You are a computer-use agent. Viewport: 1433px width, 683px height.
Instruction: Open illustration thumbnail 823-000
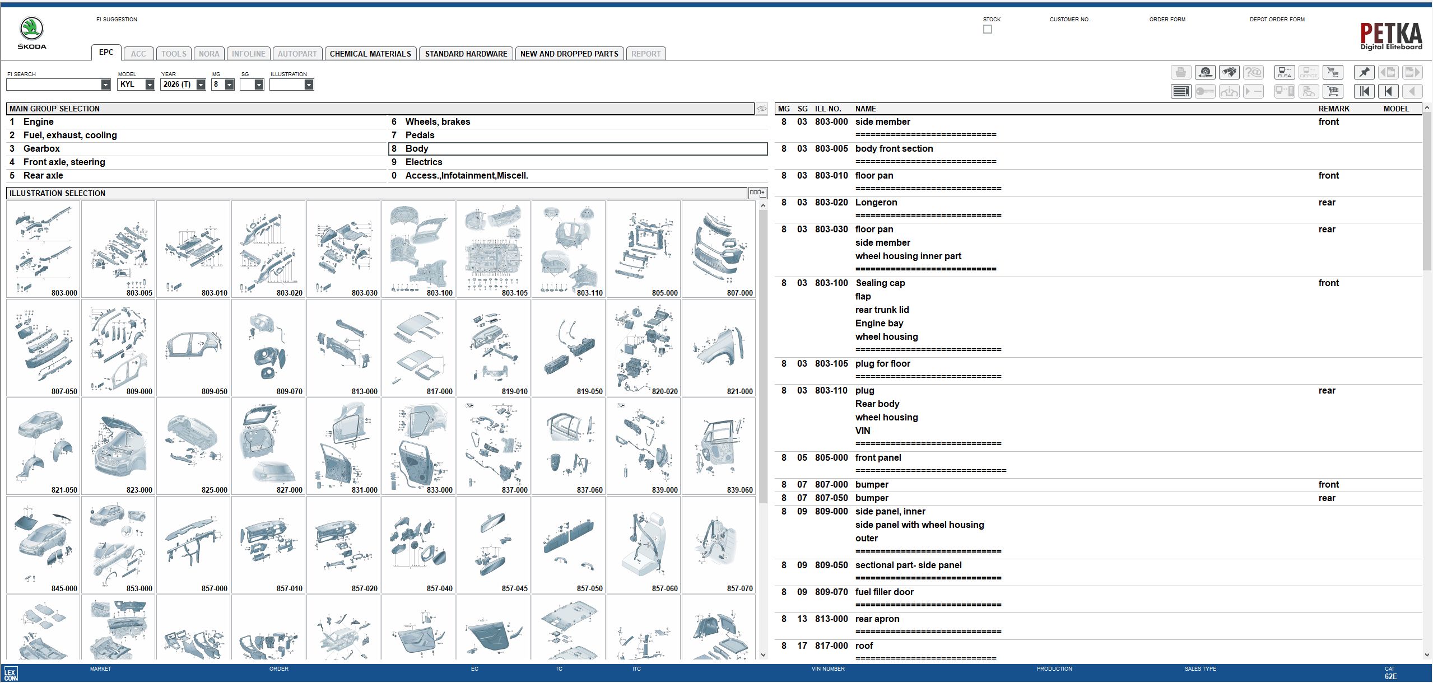[x=118, y=446]
